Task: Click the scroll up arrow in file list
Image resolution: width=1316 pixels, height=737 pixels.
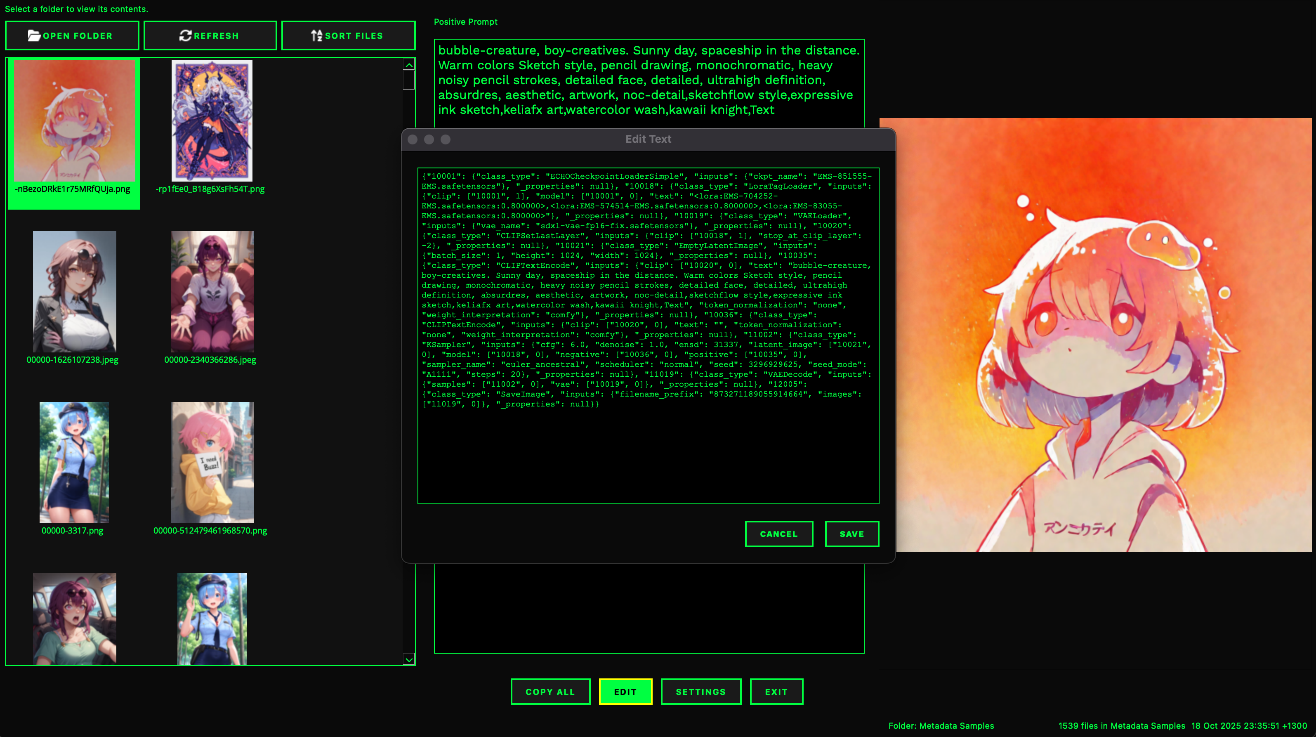Action: coord(409,66)
